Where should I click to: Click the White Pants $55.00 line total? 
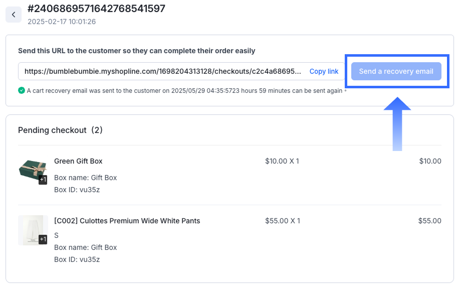pyautogui.click(x=430, y=221)
